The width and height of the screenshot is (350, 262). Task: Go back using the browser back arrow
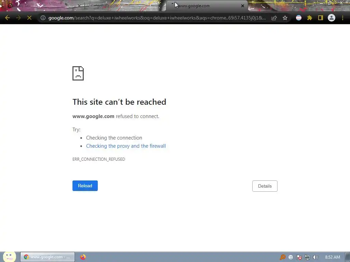point(8,18)
